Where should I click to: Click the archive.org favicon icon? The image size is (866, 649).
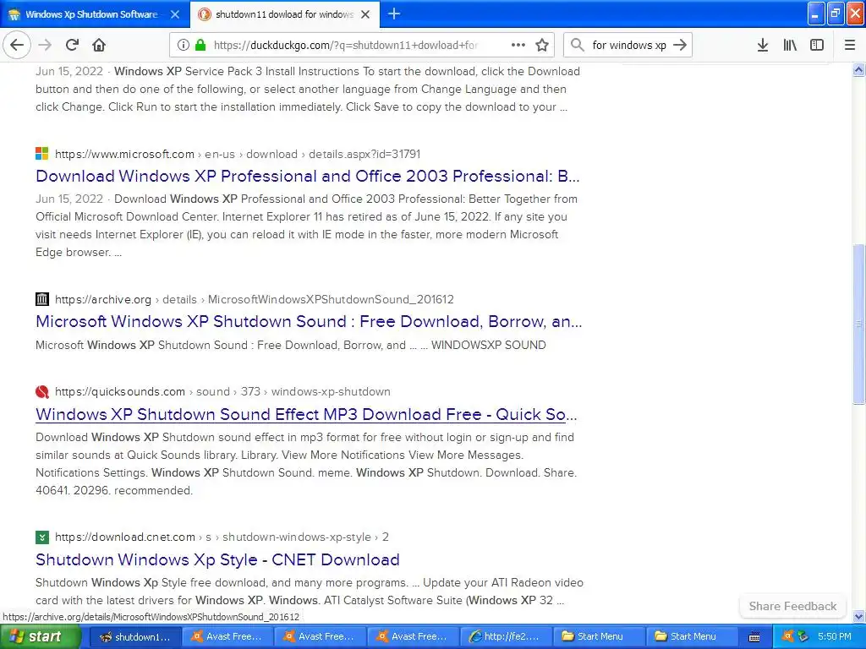pyautogui.click(x=42, y=299)
